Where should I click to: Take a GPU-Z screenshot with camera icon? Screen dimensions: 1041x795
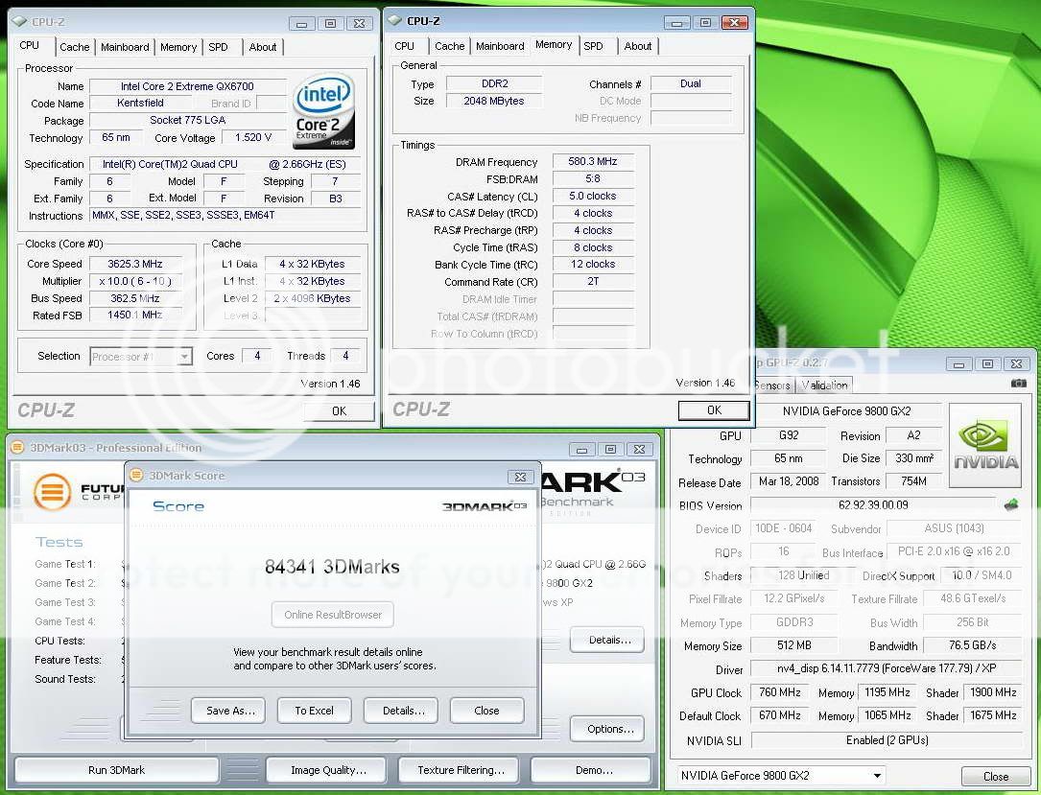(1018, 384)
